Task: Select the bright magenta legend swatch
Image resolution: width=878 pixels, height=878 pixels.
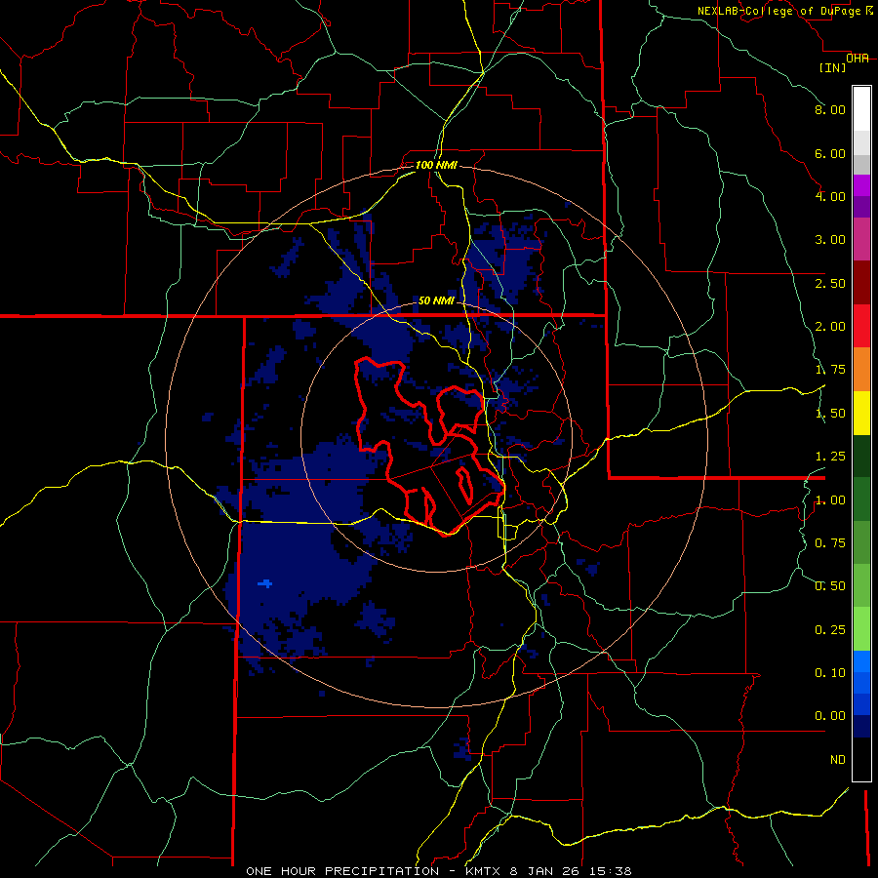Action: click(x=861, y=185)
